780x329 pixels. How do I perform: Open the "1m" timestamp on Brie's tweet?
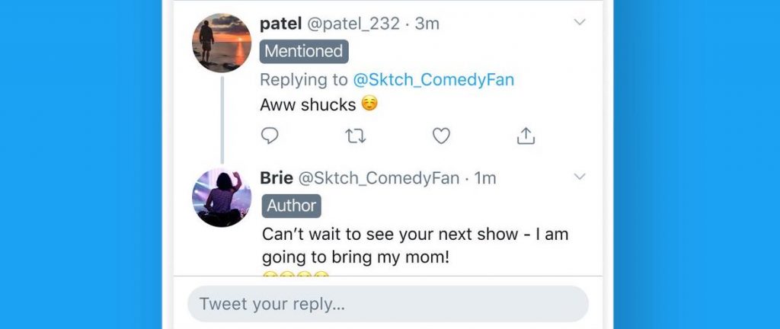click(485, 178)
